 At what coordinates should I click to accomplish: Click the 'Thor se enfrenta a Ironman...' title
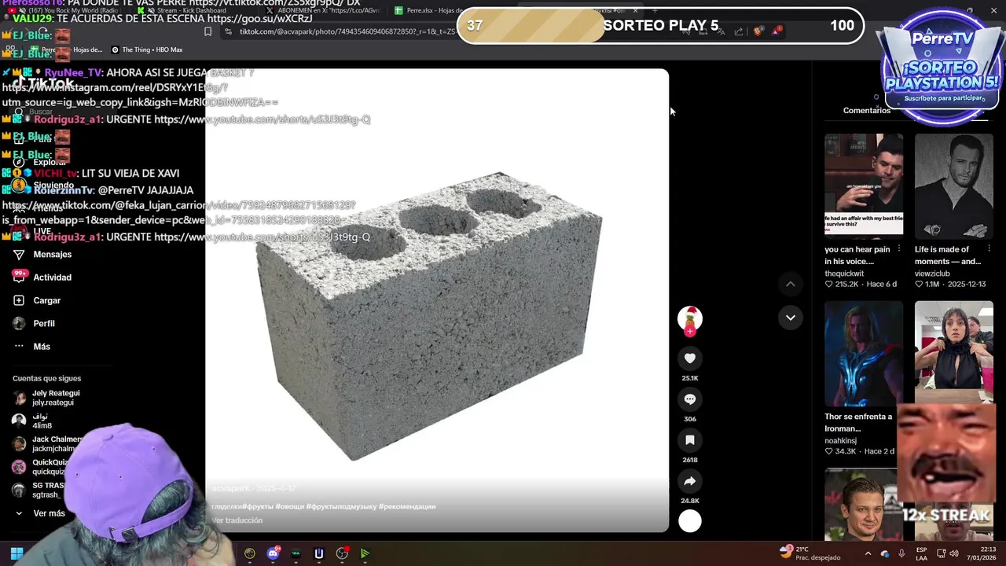(858, 423)
